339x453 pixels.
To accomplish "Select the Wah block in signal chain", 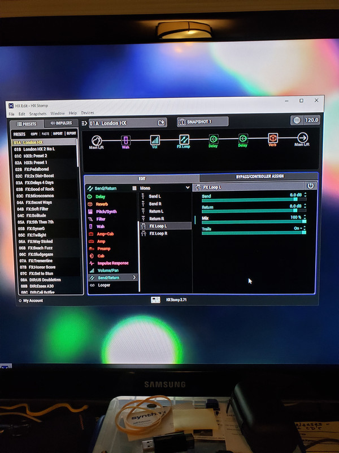I will [125, 141].
